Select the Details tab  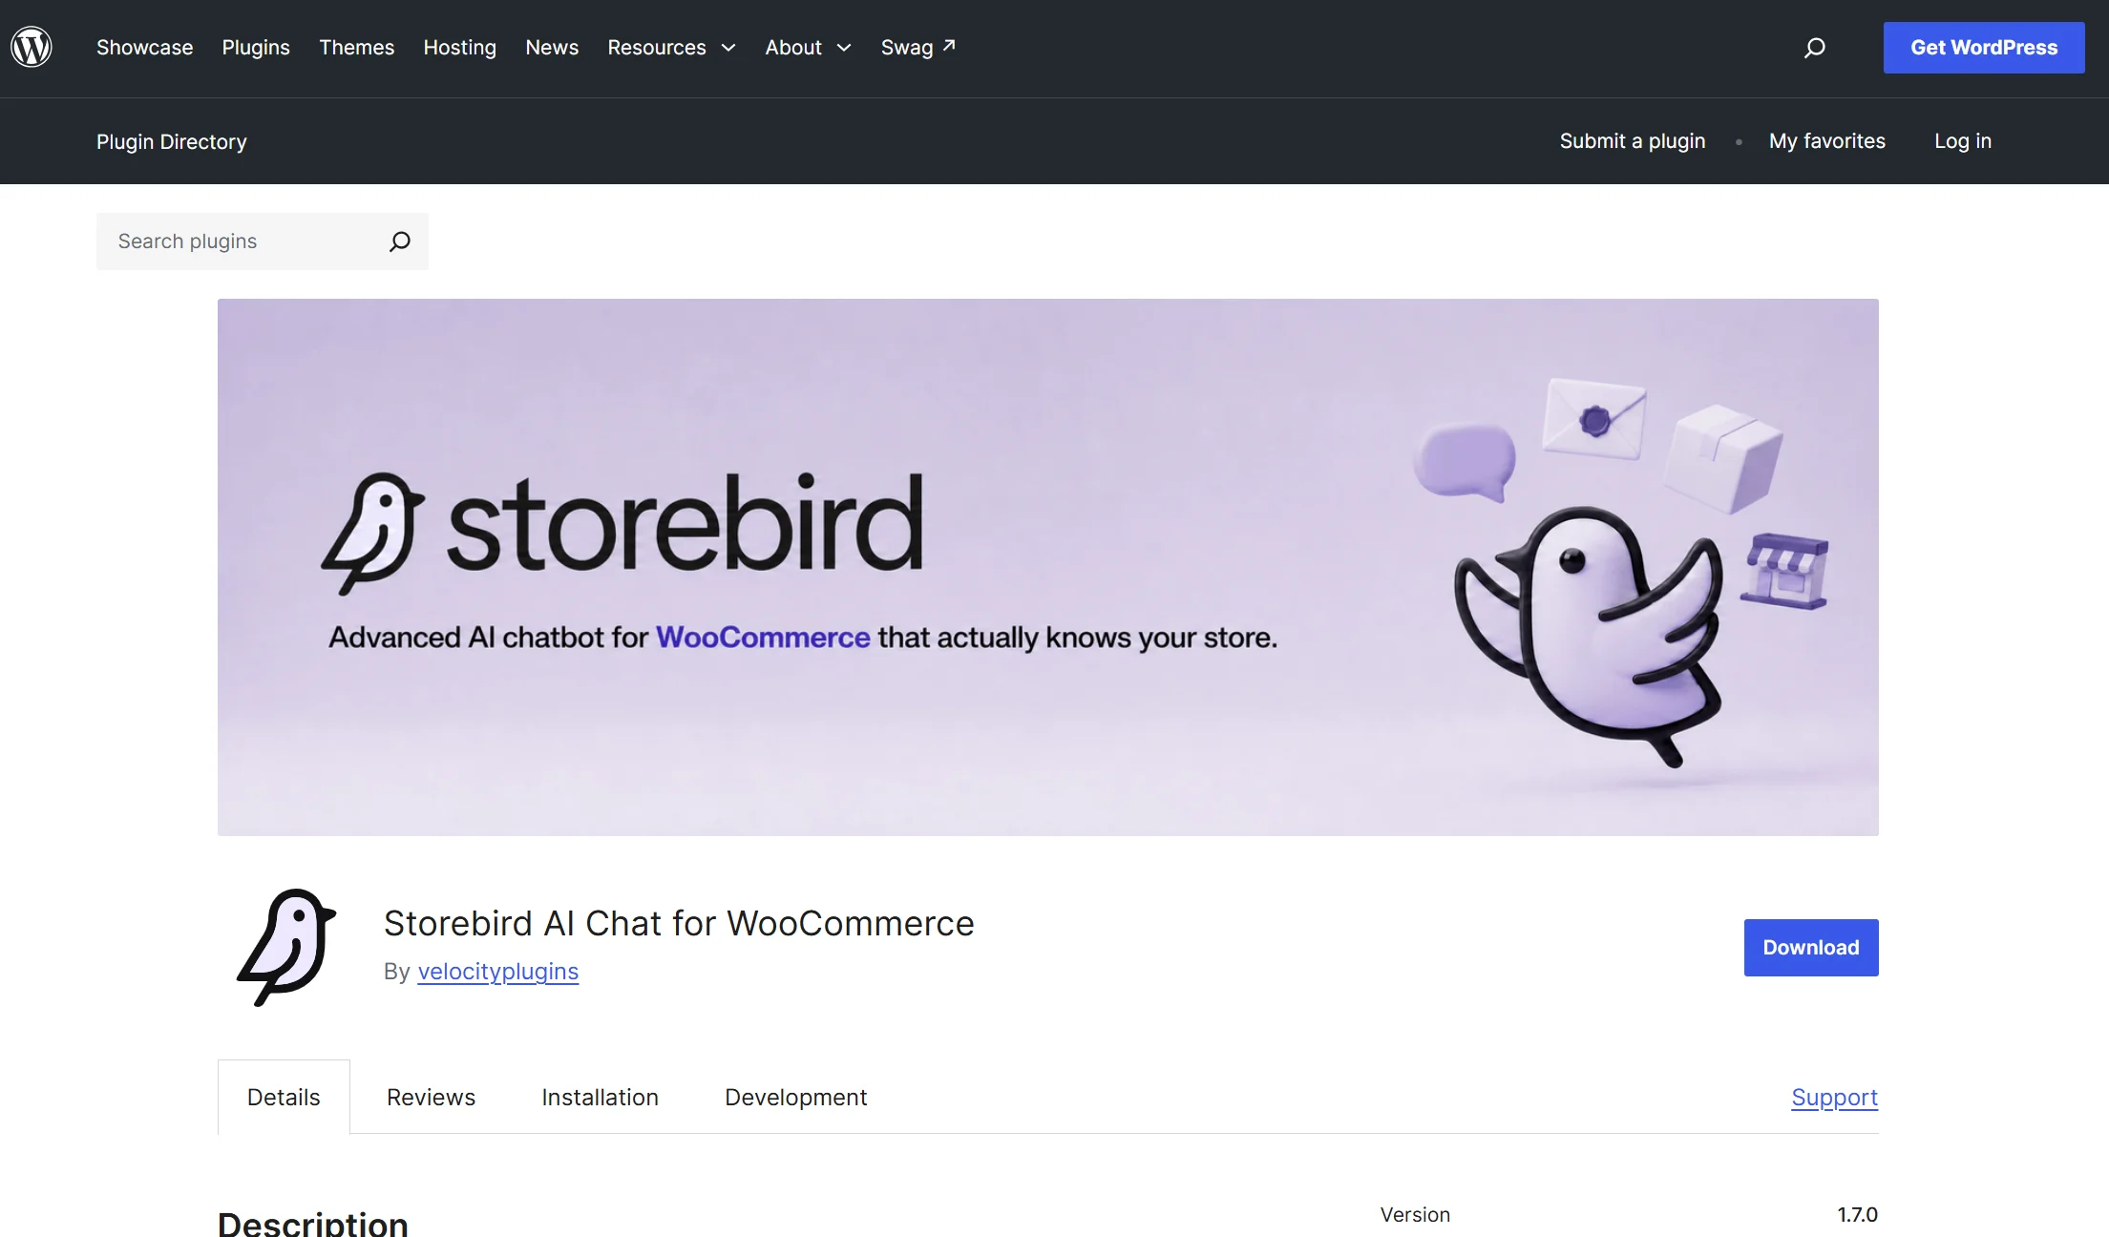point(284,1097)
